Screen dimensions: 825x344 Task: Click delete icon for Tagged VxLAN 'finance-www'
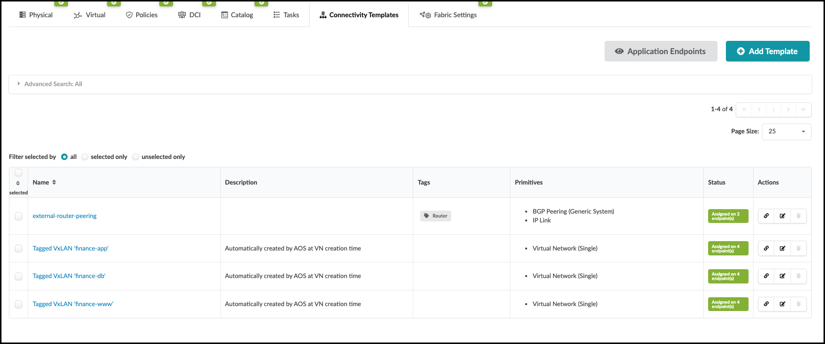[798, 304]
